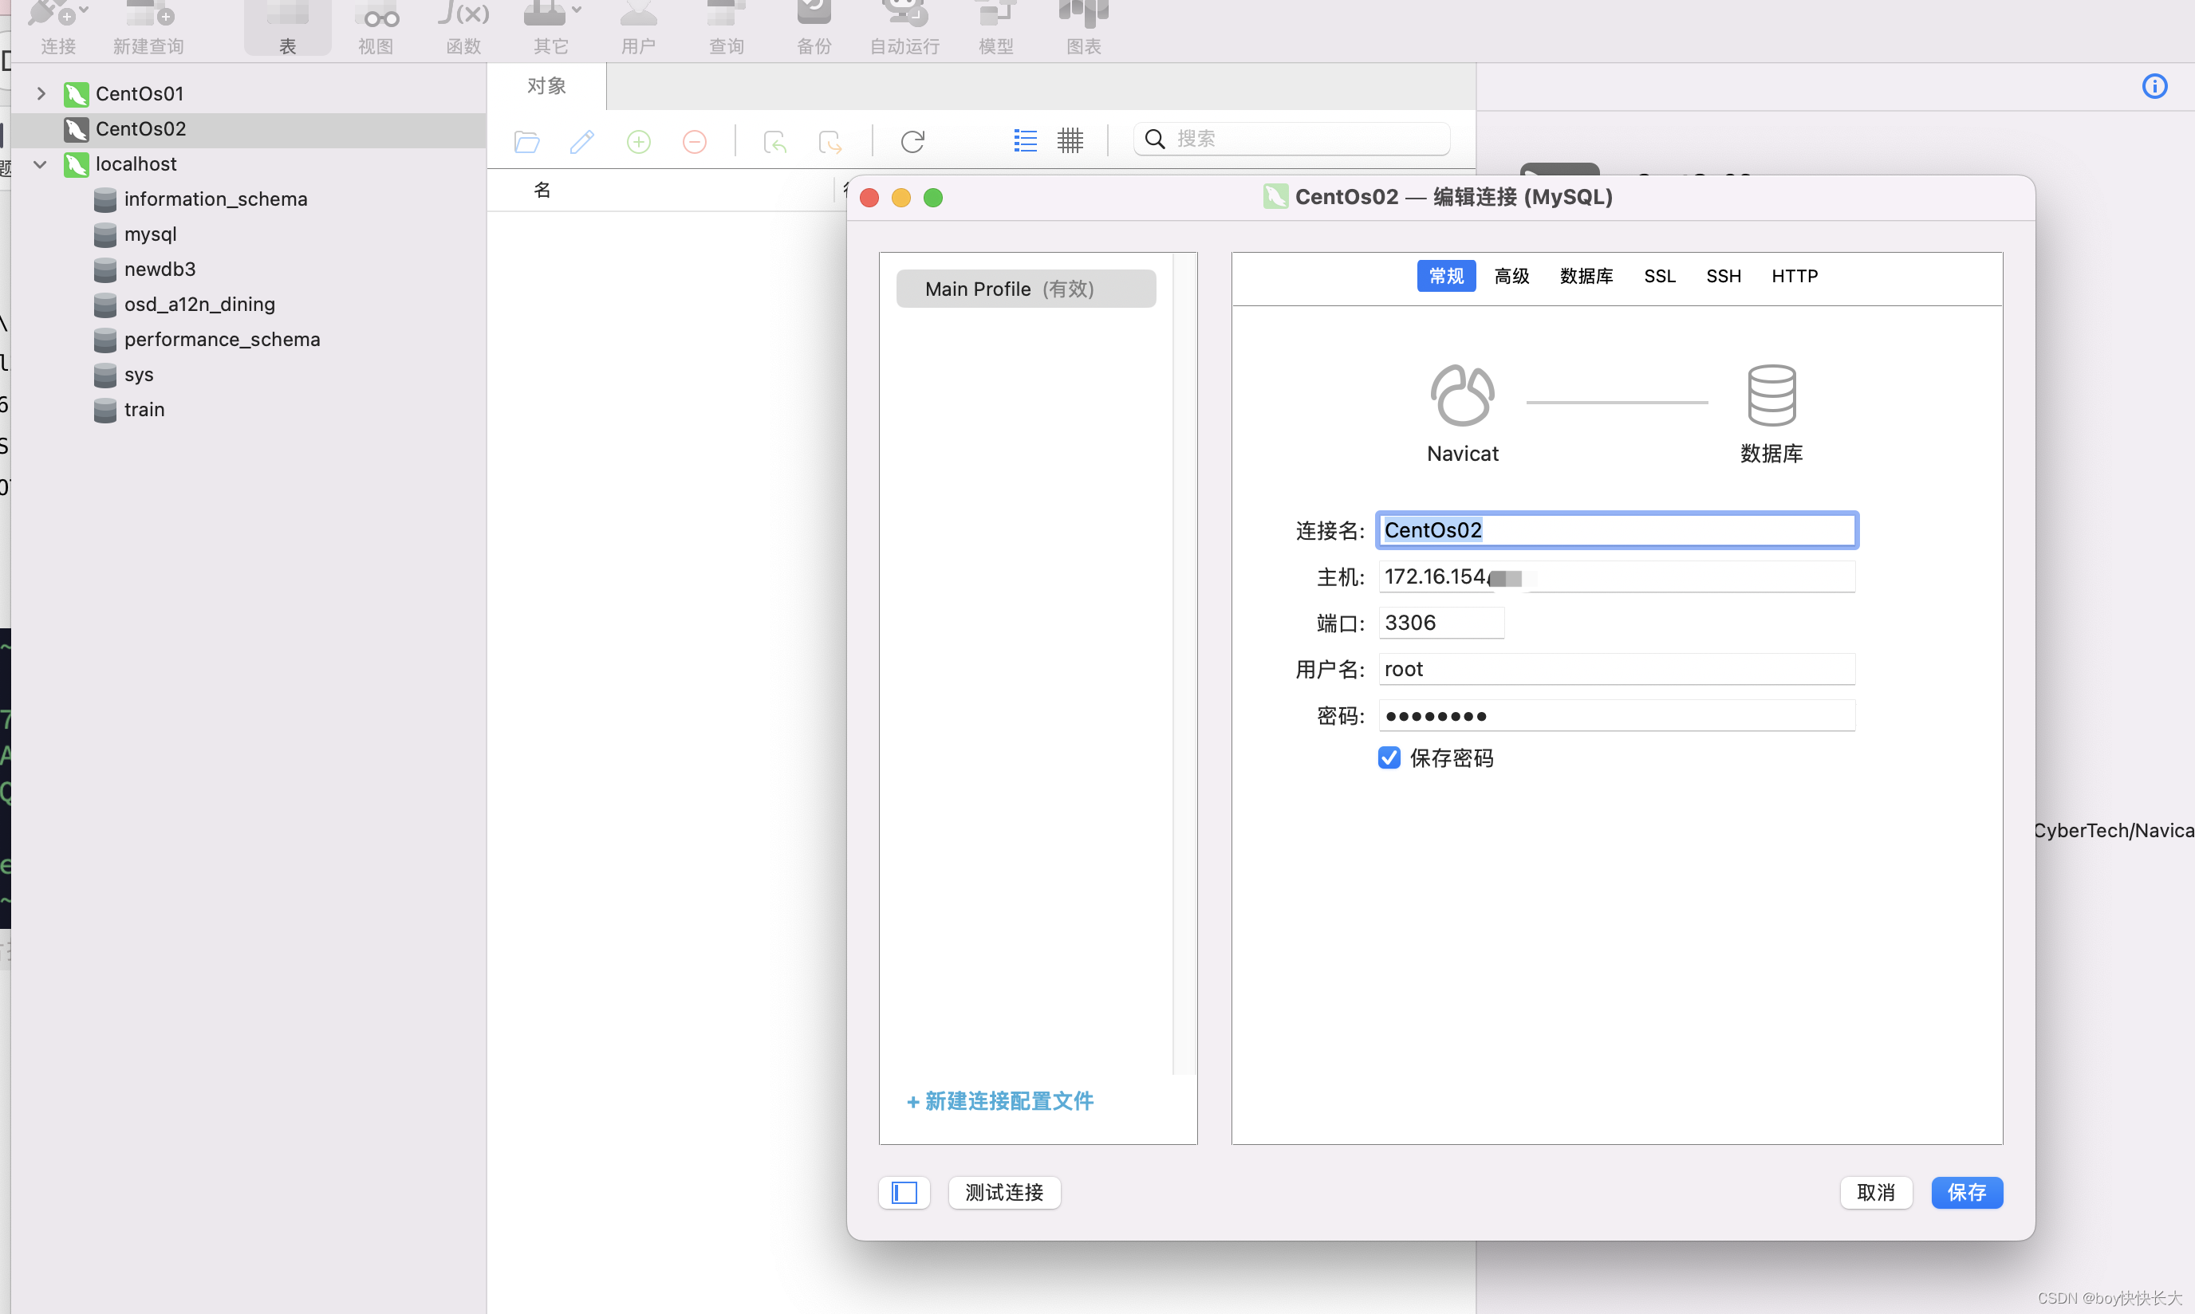Click the 测试连接 button
Screen dimensions: 2195x1314
[1004, 1193]
